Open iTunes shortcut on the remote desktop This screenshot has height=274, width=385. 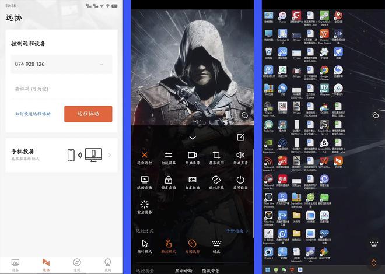[282, 17]
